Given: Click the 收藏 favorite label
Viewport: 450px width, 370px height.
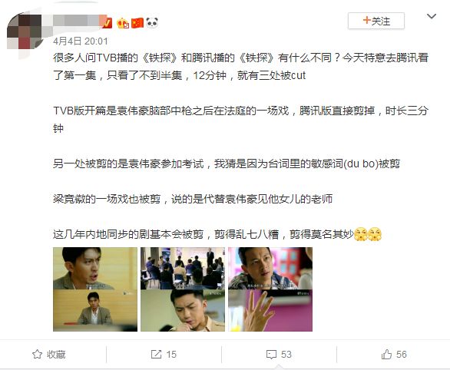Looking at the screenshot, I should coord(56,355).
